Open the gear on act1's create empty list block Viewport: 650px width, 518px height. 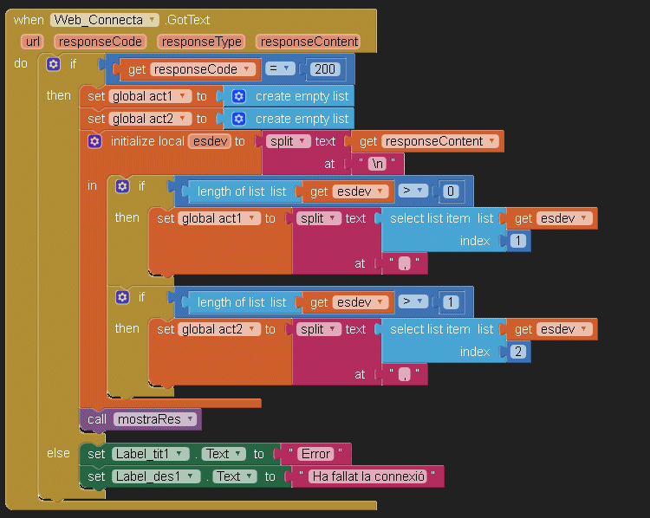pyautogui.click(x=239, y=96)
